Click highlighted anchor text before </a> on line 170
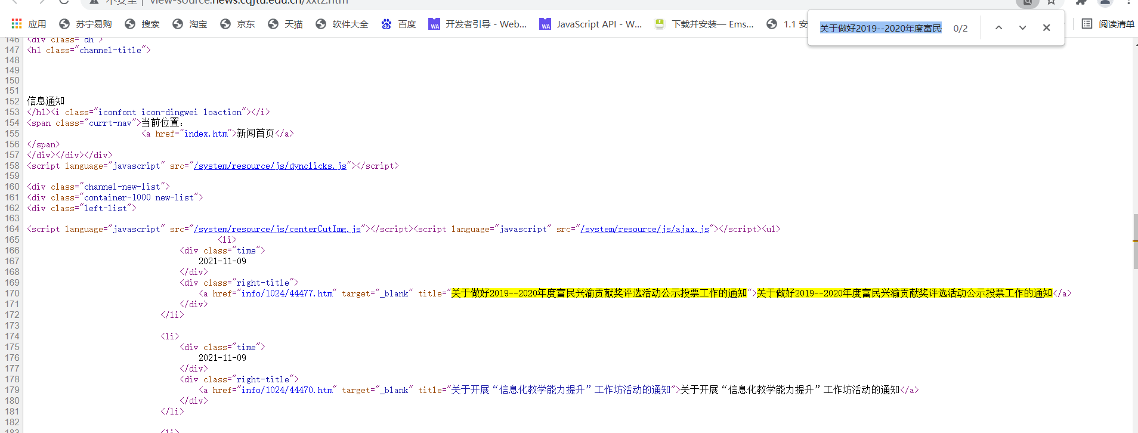The width and height of the screenshot is (1138, 433). [905, 293]
